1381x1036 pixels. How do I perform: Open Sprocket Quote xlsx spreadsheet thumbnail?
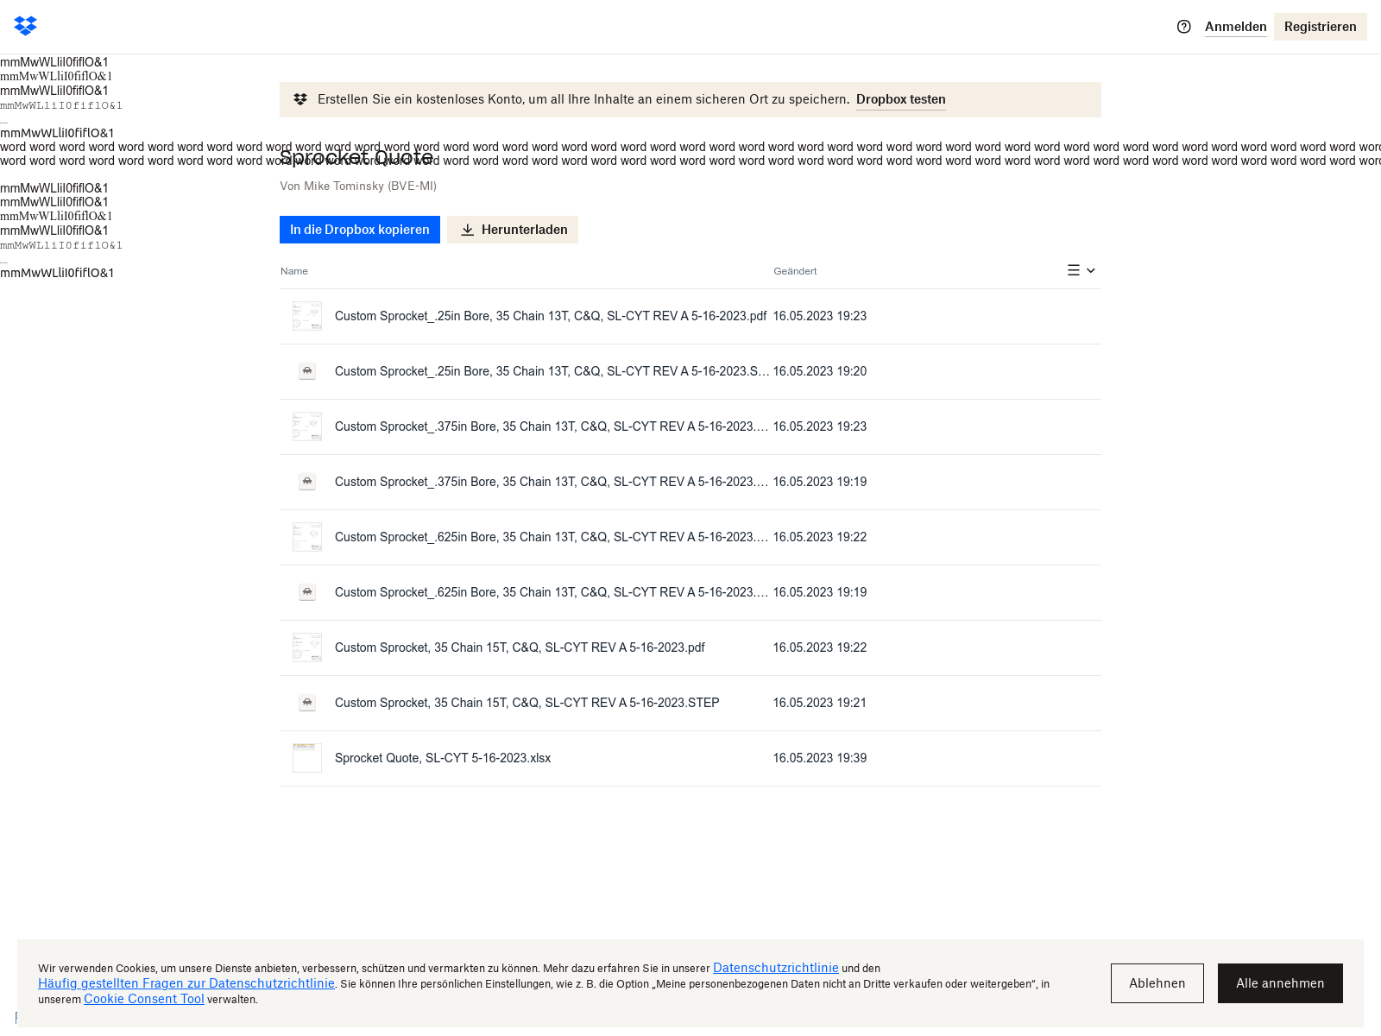pos(307,758)
